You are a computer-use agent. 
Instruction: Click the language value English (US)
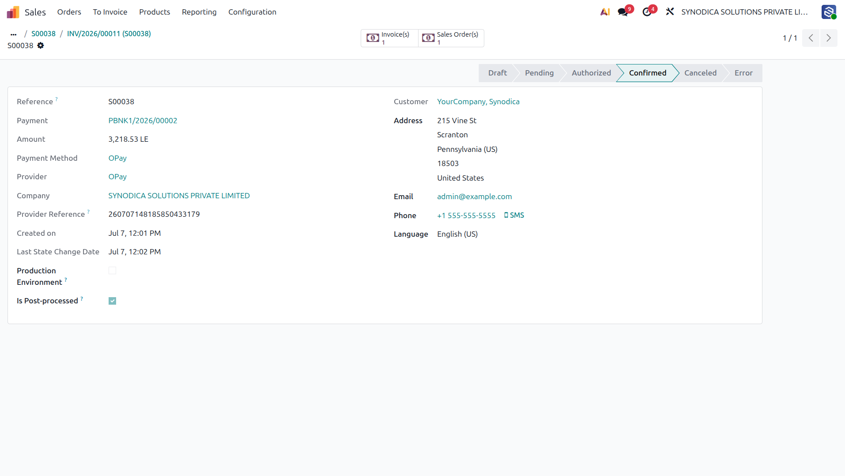pos(457,234)
